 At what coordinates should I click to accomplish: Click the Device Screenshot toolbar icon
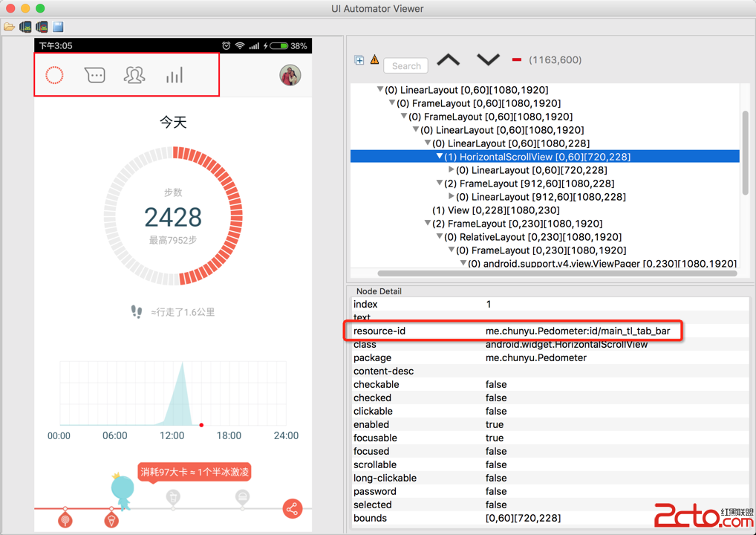[25, 27]
